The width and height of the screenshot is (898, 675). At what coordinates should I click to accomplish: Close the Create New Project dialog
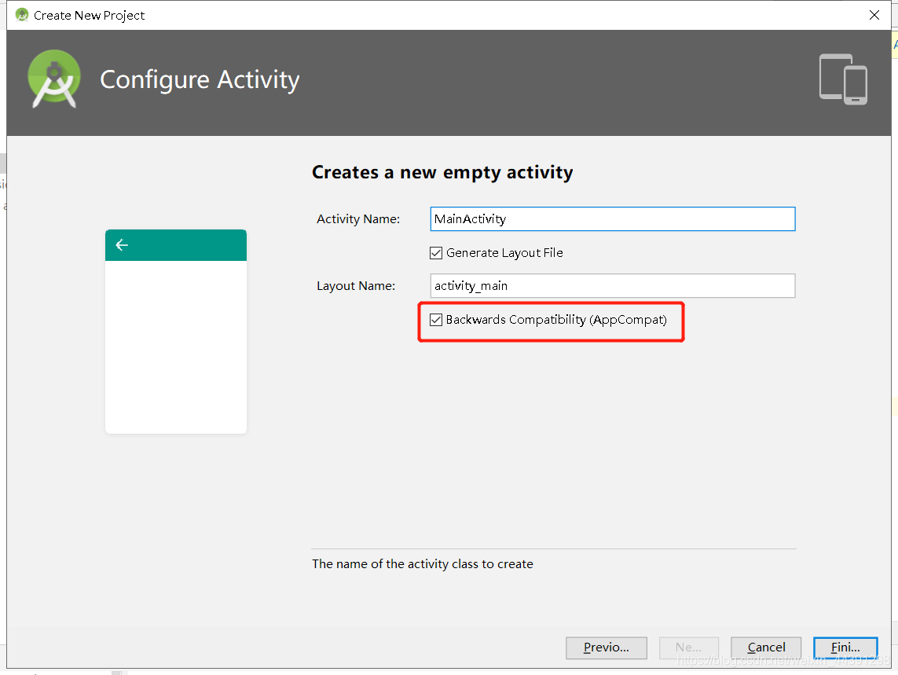point(874,14)
